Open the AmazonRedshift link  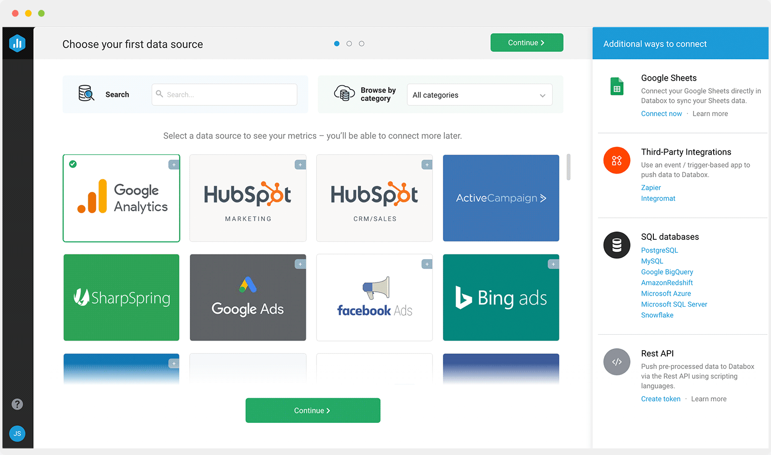click(x=667, y=283)
